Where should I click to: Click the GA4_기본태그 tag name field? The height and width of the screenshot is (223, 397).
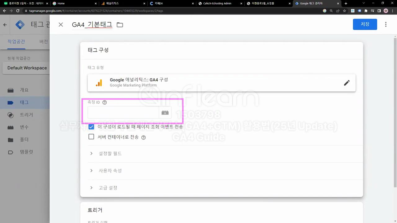(92, 25)
